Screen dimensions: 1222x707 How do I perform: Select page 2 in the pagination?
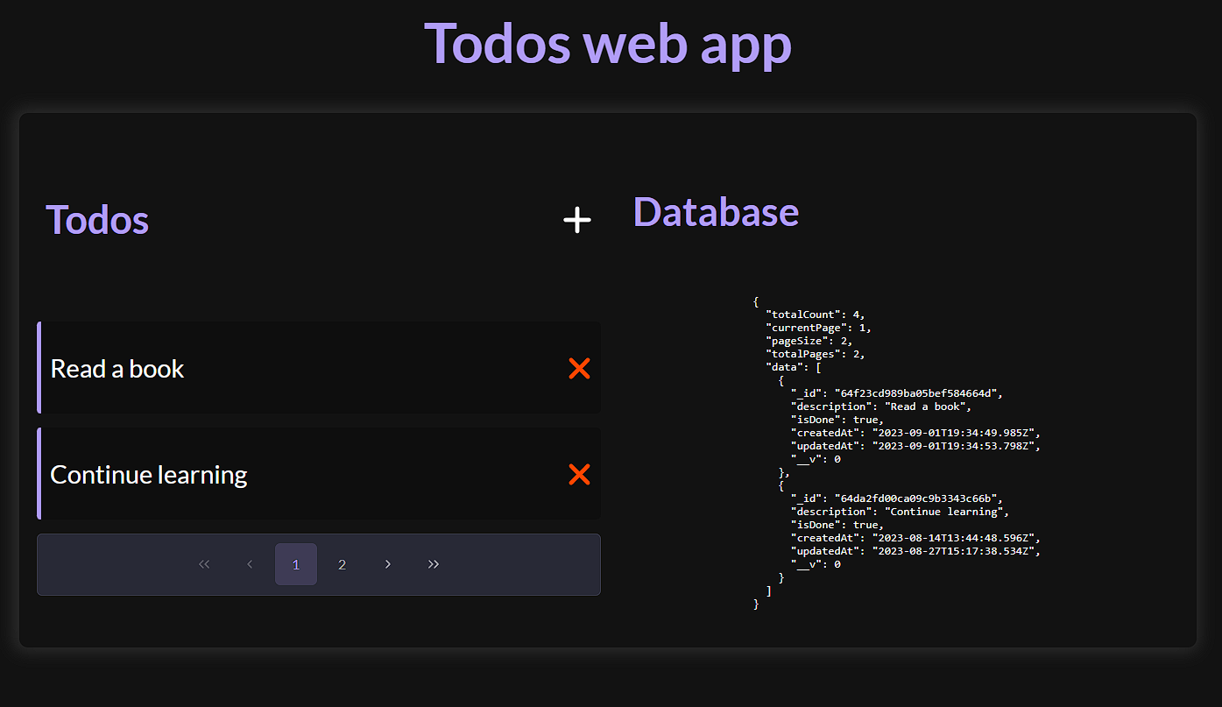tap(342, 564)
